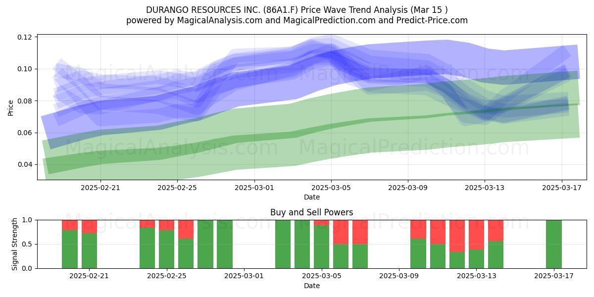Click the first signal bar just left of 2025-02-21
The image size is (594, 297).
click(70, 244)
